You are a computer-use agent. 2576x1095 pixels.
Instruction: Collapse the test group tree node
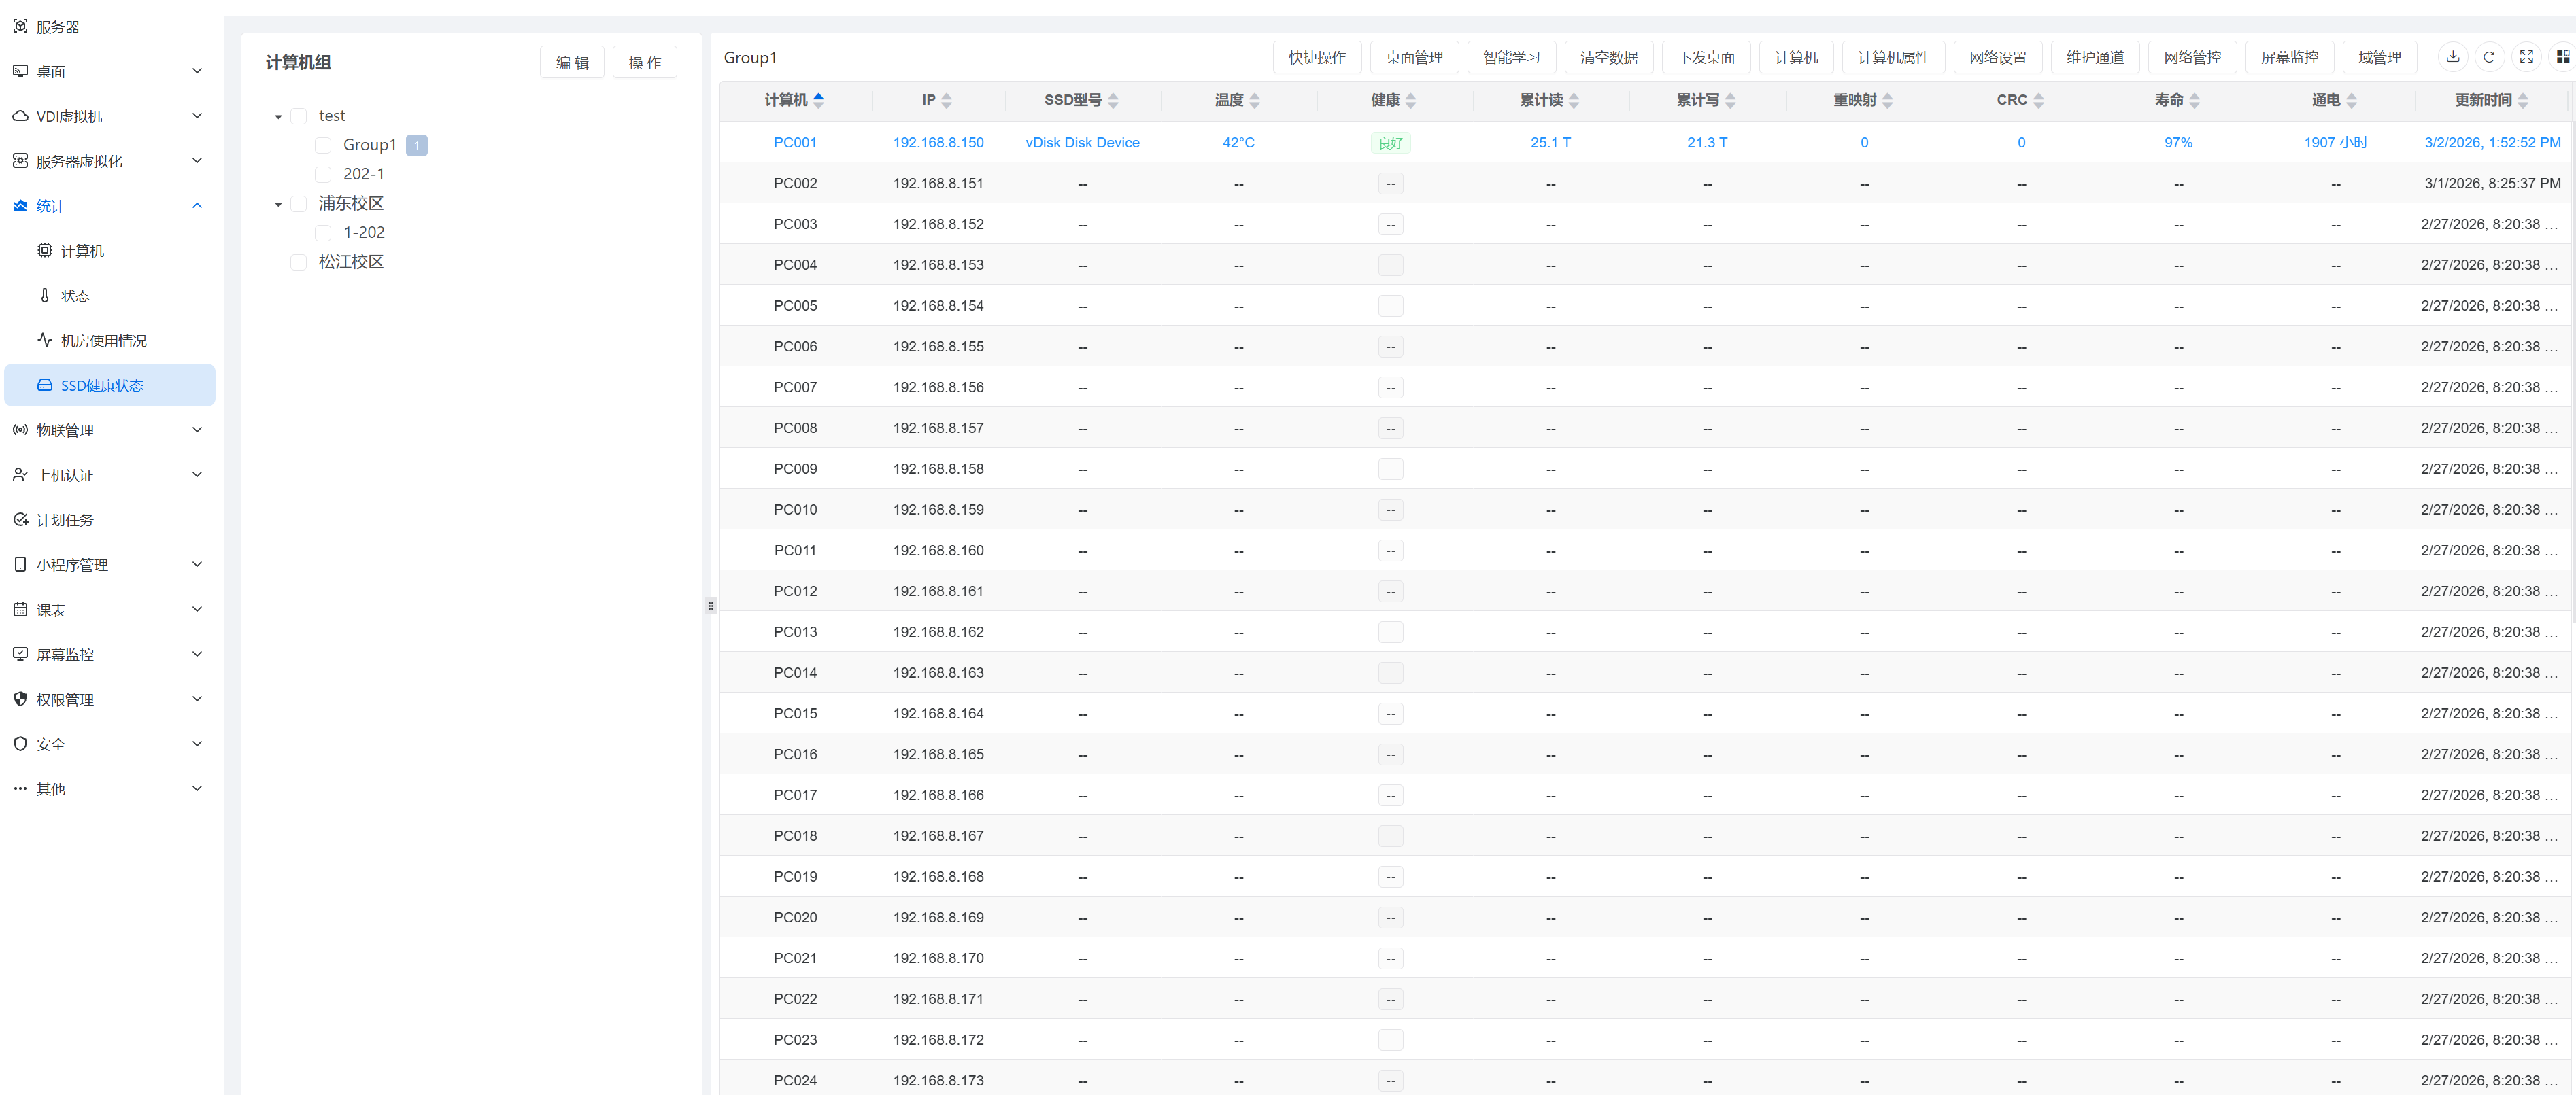point(278,117)
